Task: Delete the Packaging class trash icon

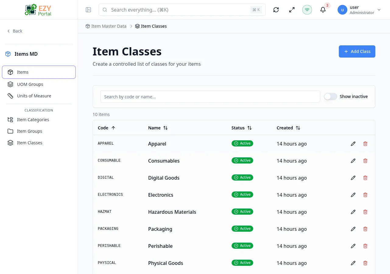Action: [x=365, y=229]
